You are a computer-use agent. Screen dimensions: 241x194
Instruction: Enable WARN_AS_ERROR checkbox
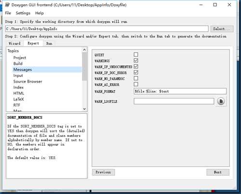(x=136, y=84)
